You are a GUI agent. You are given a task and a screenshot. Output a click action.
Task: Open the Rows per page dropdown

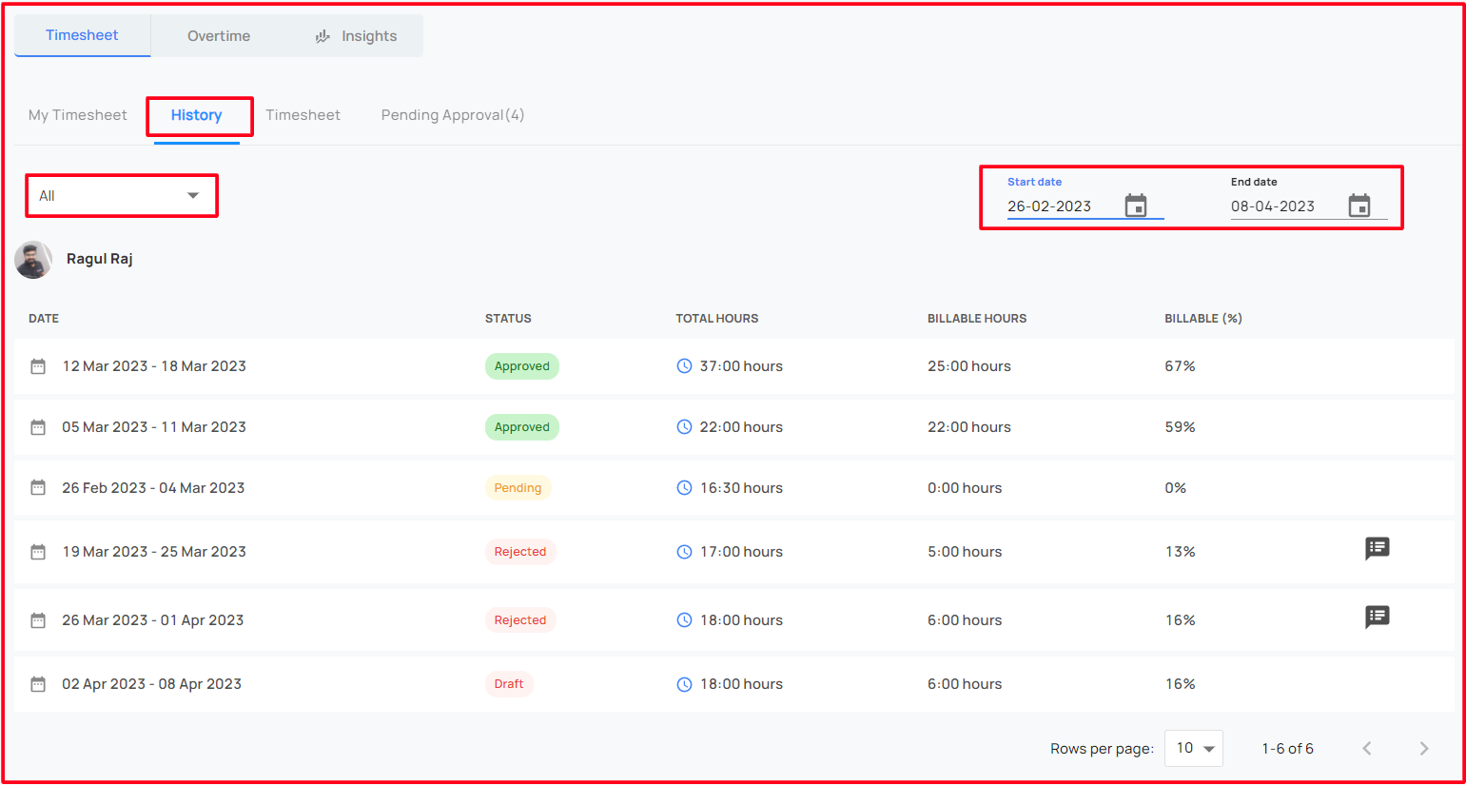[x=1194, y=749]
